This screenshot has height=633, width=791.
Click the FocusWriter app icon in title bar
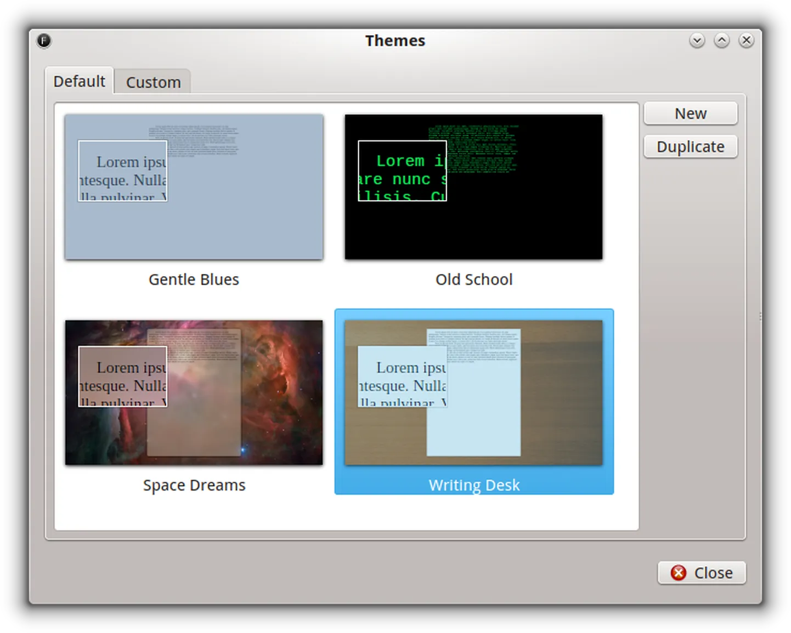click(x=44, y=41)
